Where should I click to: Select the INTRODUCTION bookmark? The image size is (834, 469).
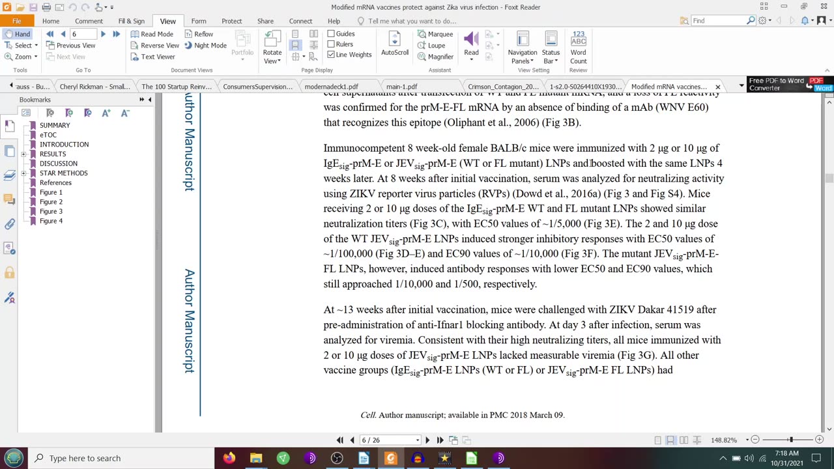[x=64, y=145]
